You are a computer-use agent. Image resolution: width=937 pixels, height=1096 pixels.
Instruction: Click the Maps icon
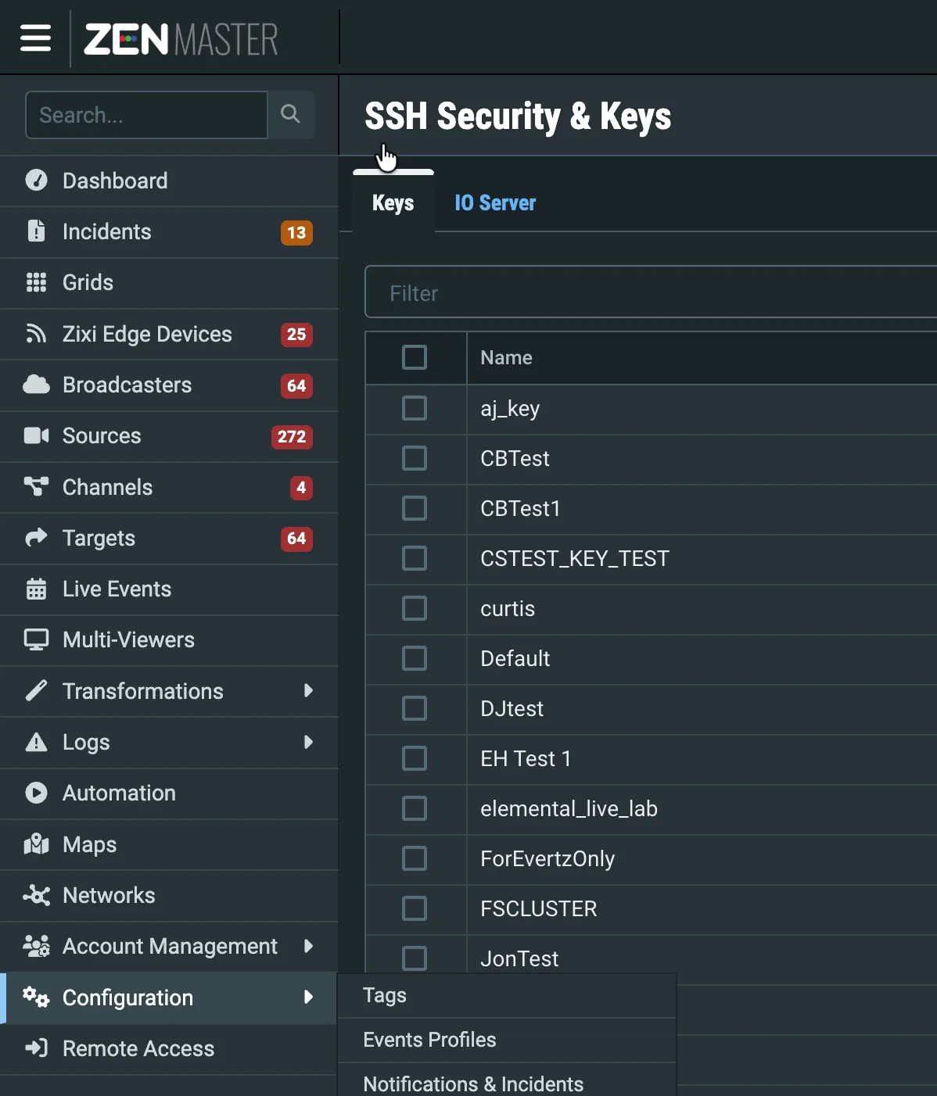[x=36, y=843]
